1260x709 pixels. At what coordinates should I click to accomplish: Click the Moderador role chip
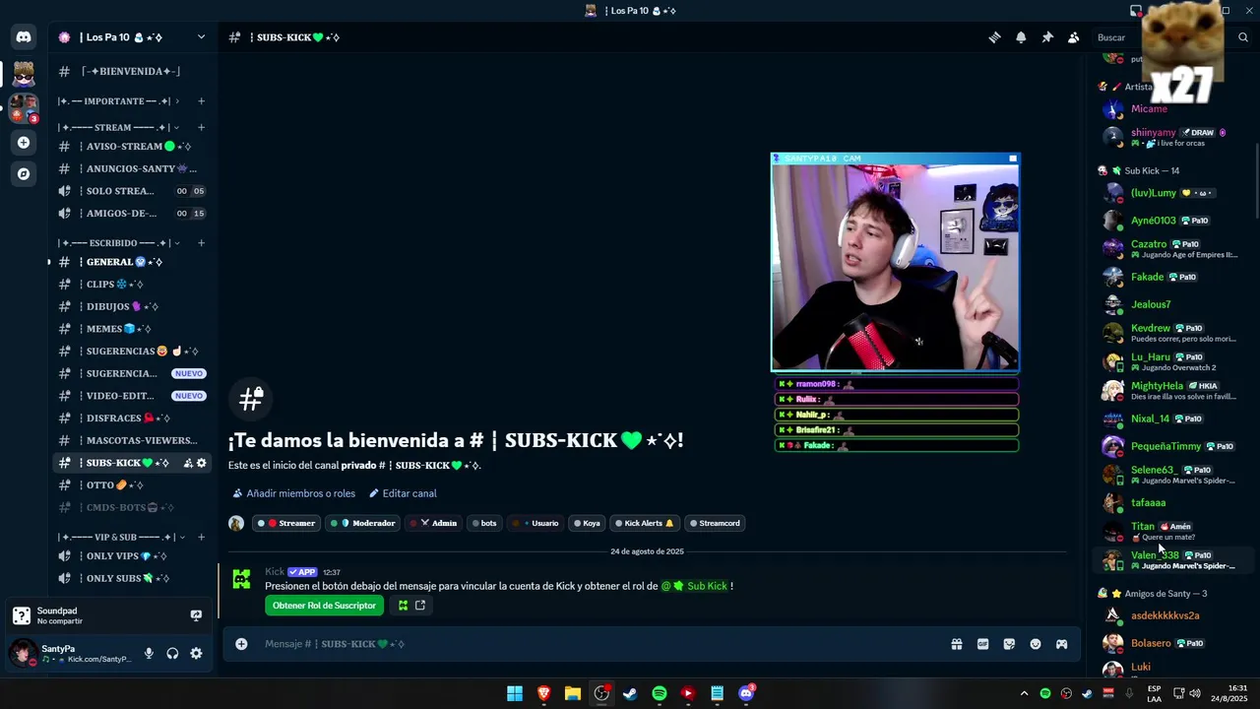(362, 524)
